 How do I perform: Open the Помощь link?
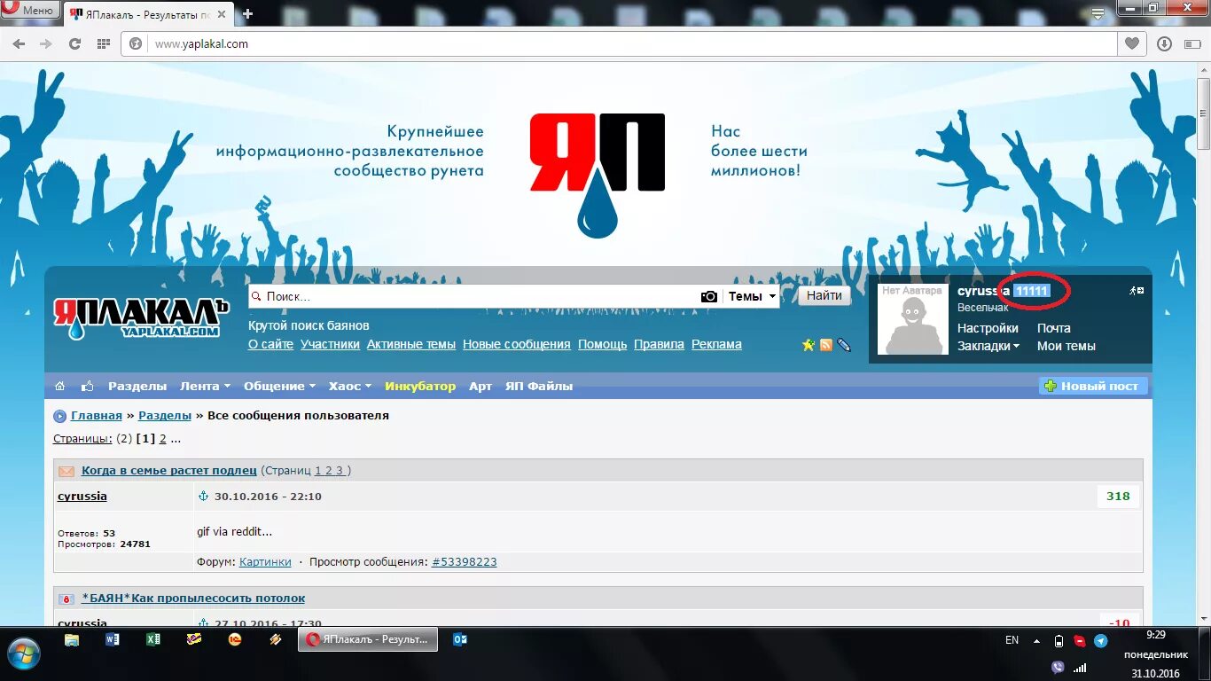pos(602,344)
